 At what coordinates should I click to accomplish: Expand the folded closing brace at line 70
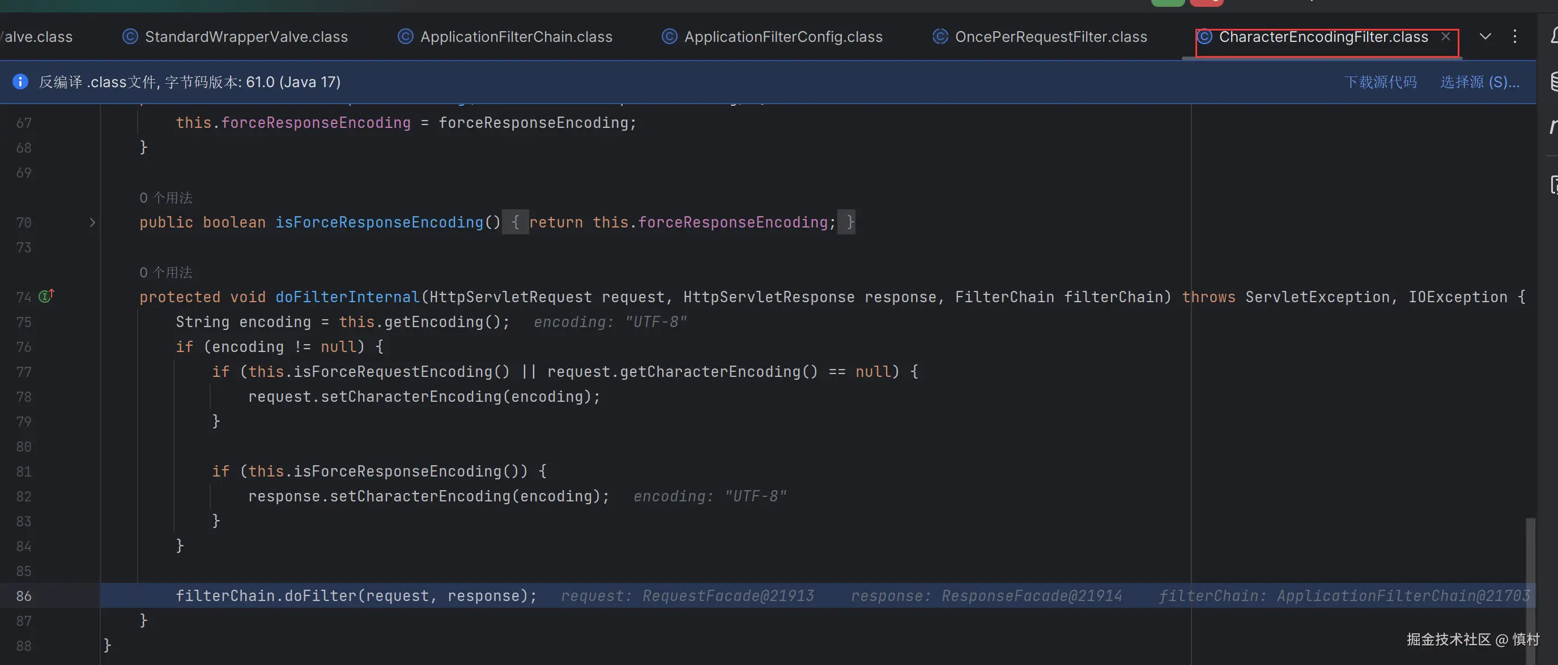[847, 222]
